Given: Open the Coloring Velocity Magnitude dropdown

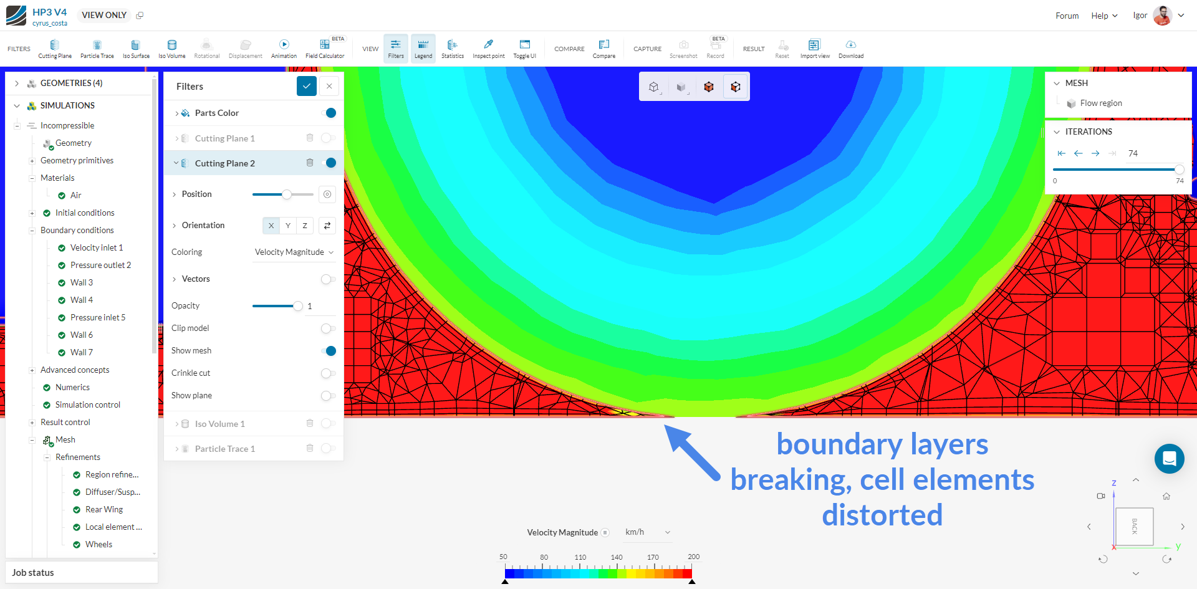Looking at the screenshot, I should [294, 252].
